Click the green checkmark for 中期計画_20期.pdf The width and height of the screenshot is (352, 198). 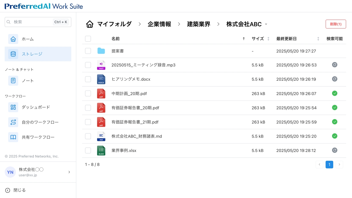pos(334,94)
